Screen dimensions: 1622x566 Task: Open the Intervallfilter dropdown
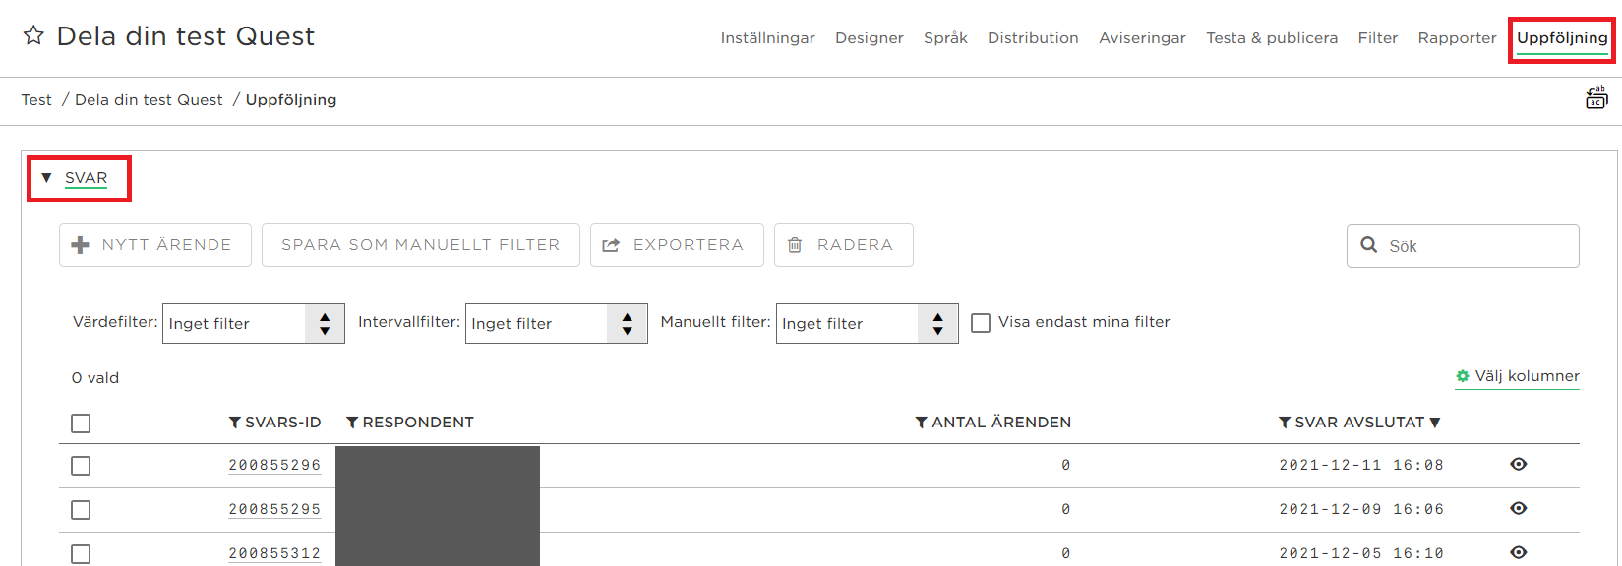click(557, 323)
